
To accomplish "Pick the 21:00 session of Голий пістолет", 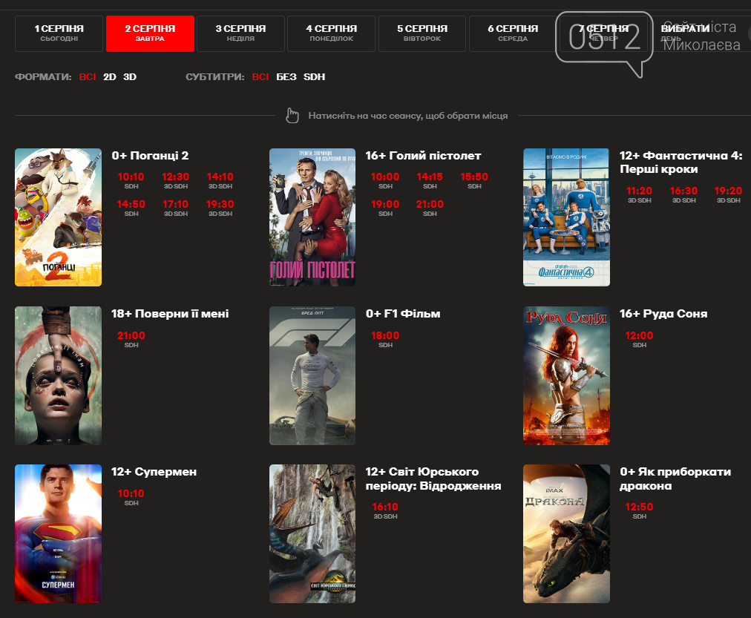I will coord(430,205).
